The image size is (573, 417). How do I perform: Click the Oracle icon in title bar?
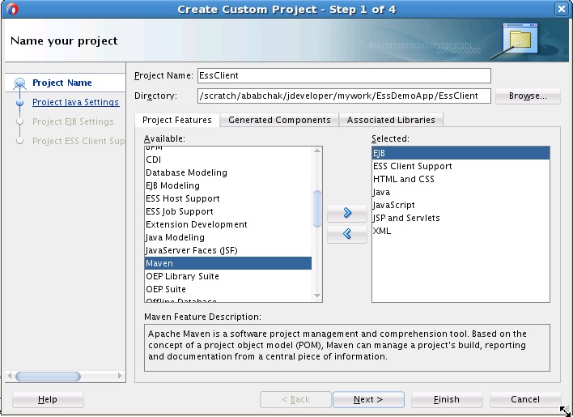[x=11, y=8]
